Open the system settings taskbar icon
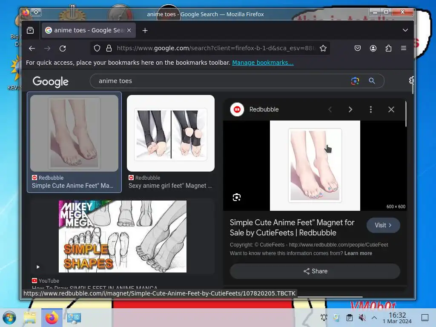 (74, 318)
